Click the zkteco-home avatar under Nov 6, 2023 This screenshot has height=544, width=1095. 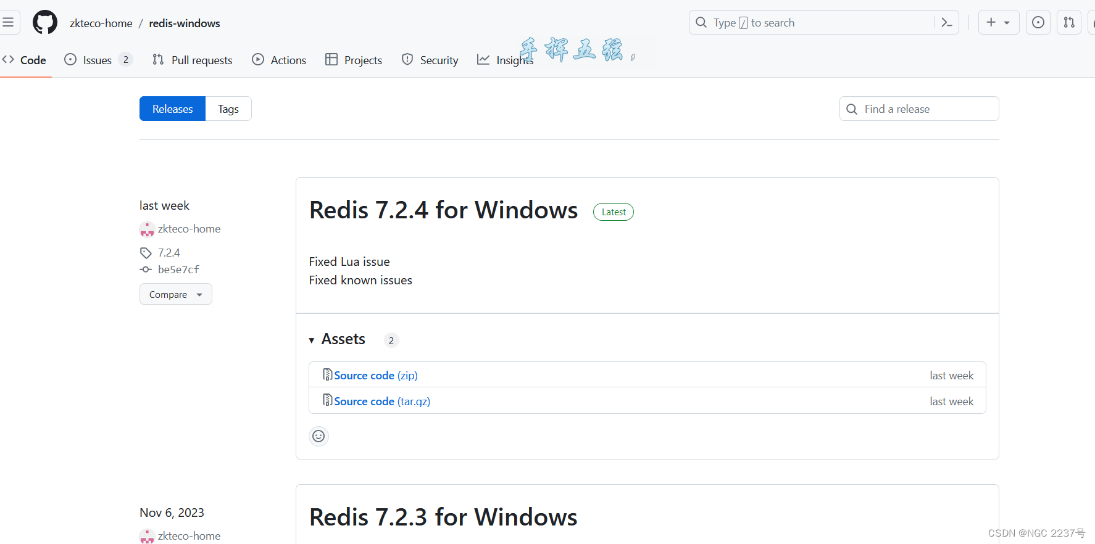(x=147, y=537)
